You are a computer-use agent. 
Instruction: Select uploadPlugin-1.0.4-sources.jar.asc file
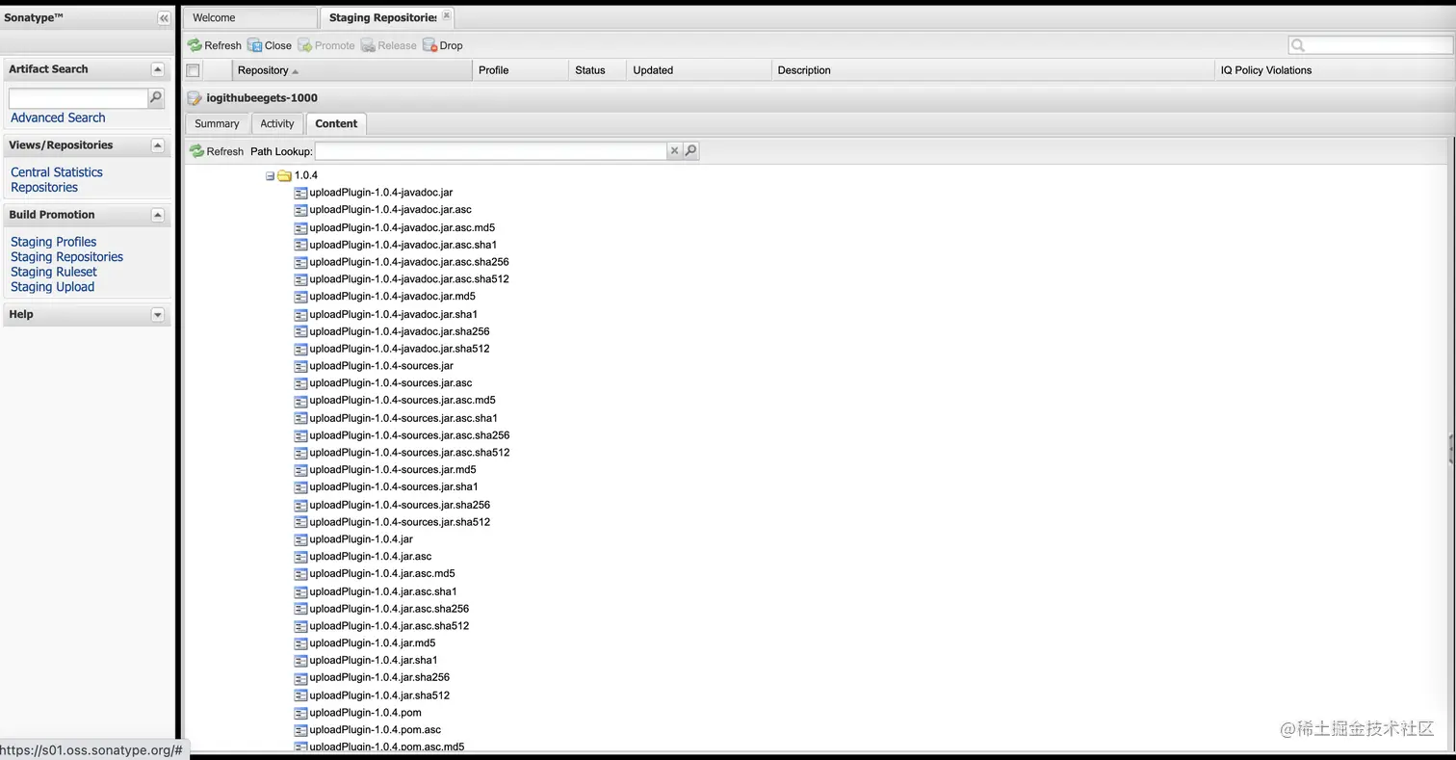pyautogui.click(x=391, y=383)
